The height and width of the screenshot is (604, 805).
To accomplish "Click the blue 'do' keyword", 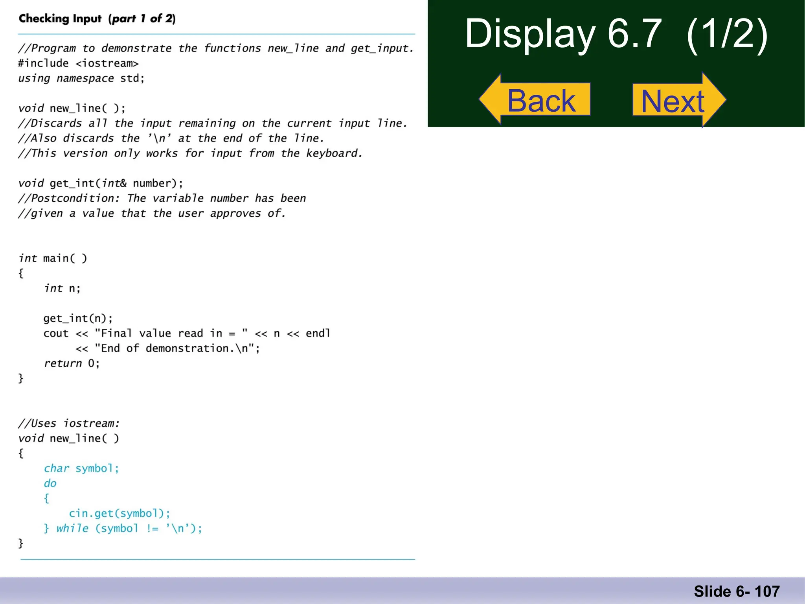I will [50, 483].
